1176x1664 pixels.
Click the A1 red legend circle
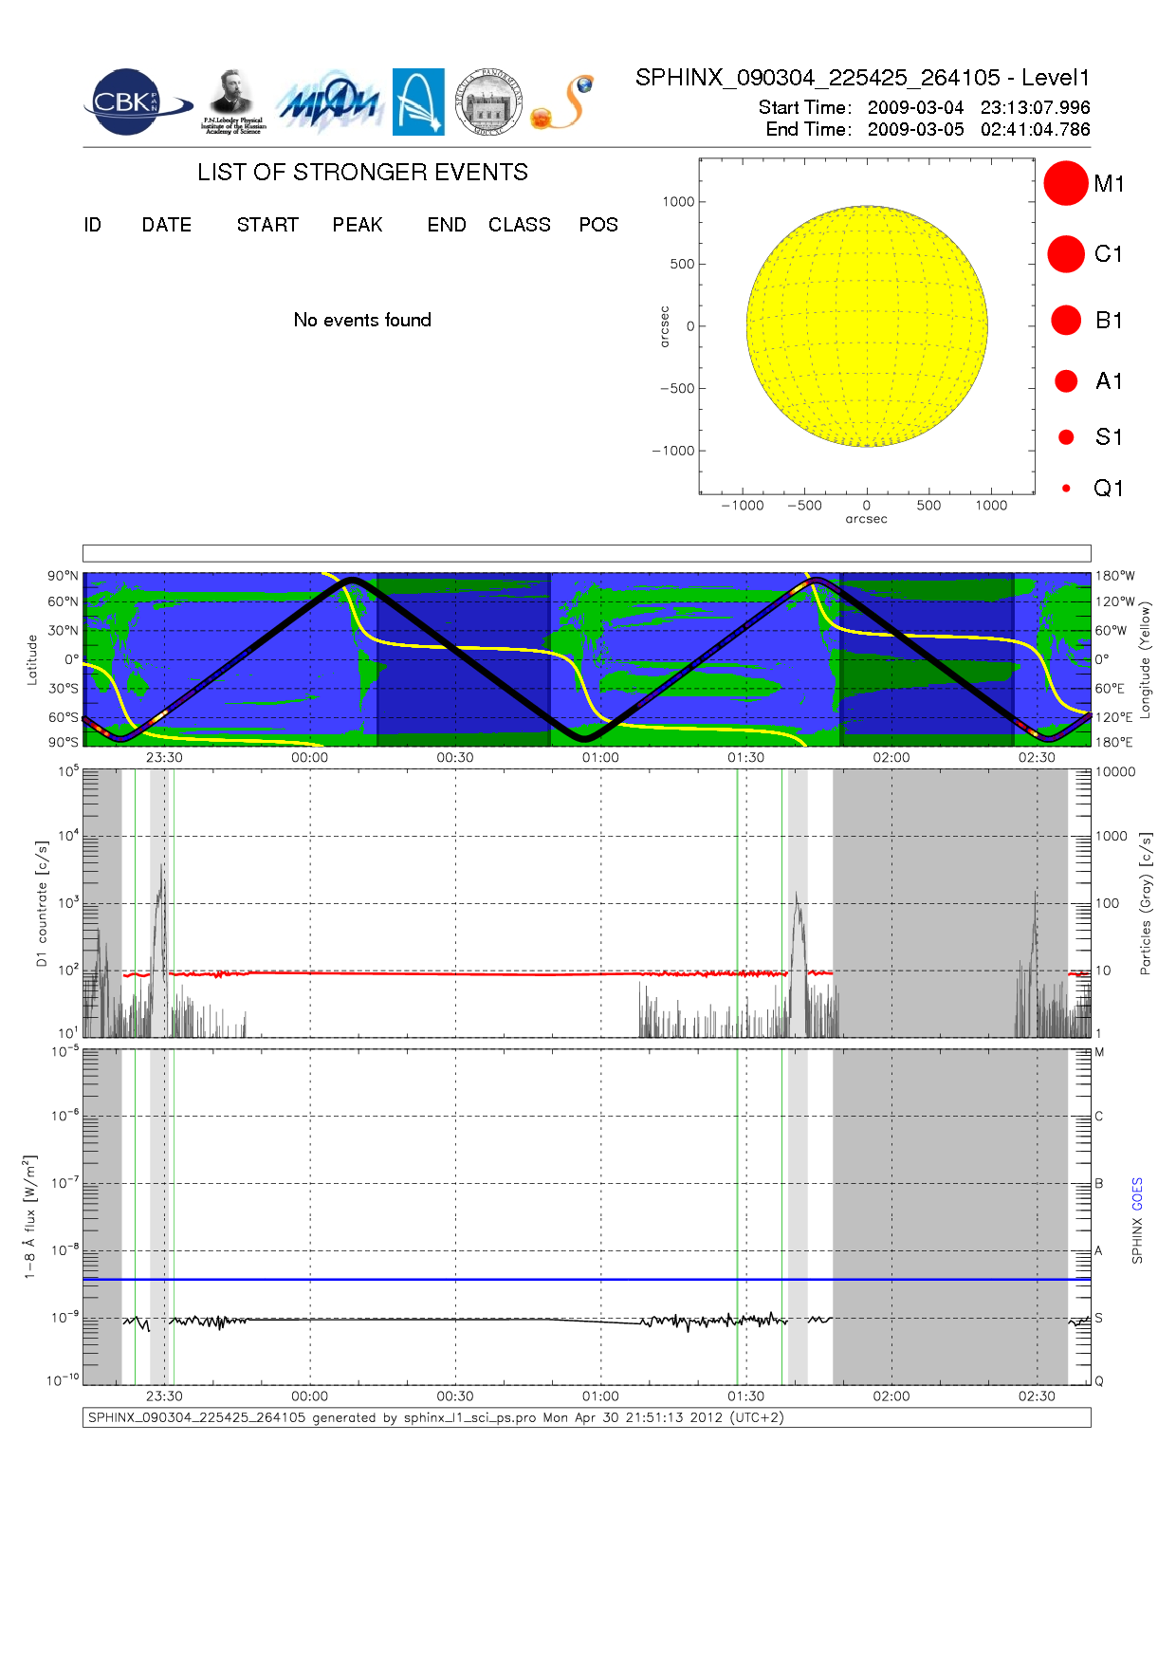[x=1066, y=380]
